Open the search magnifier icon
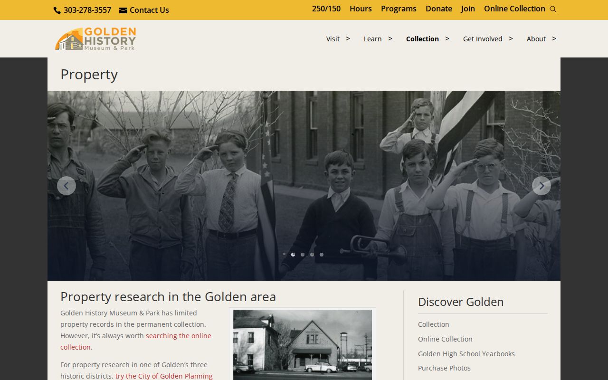This screenshot has width=608, height=380. 553,9
